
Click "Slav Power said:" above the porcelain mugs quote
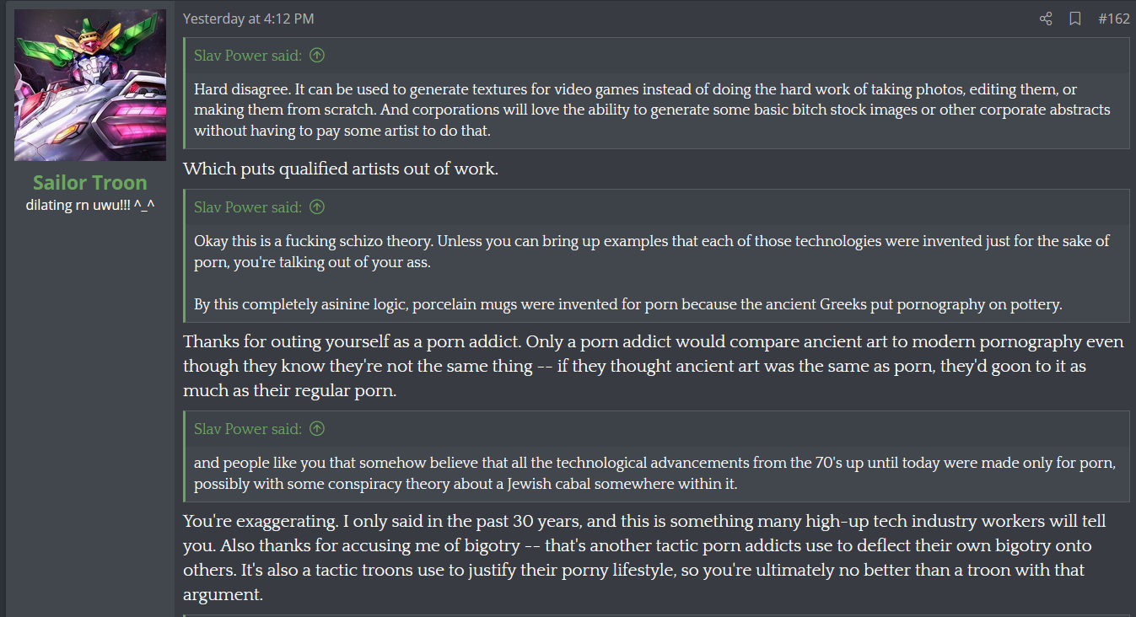248,207
